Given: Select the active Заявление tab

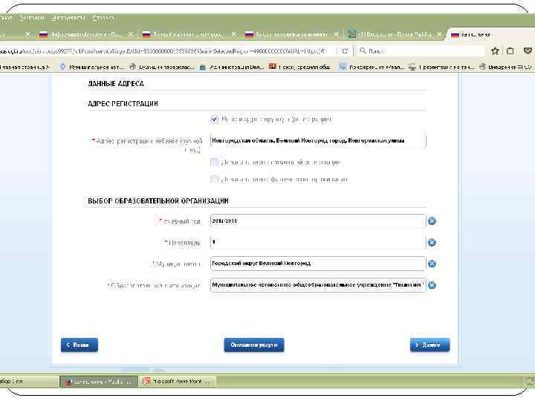Looking at the screenshot, I should pos(491,34).
